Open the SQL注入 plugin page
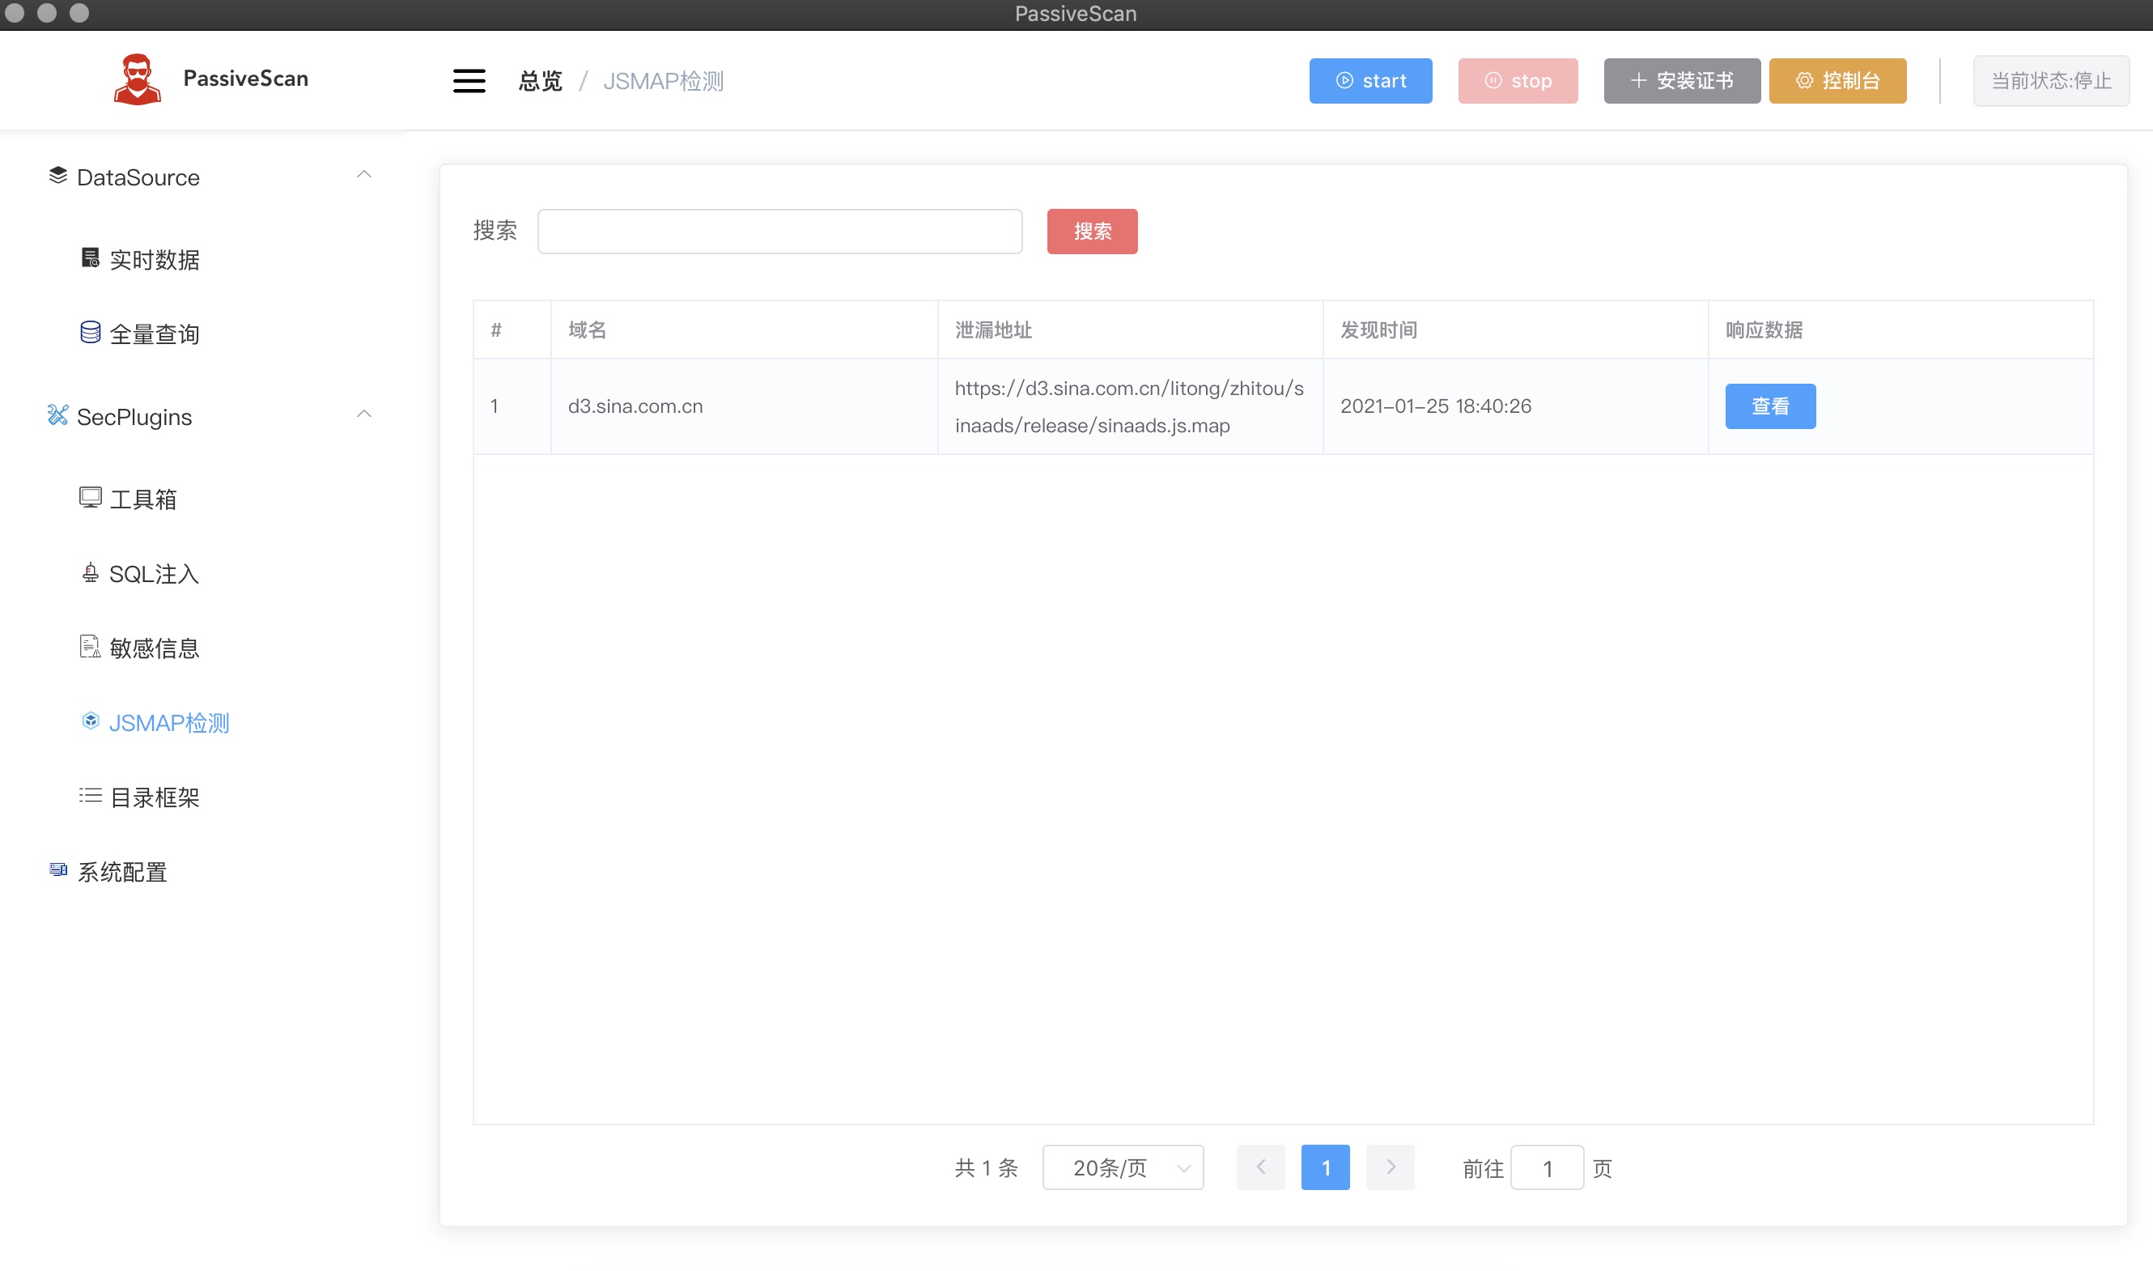 pyautogui.click(x=154, y=574)
